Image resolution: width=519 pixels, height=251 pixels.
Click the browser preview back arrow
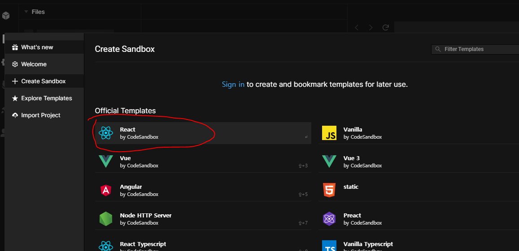(357, 28)
